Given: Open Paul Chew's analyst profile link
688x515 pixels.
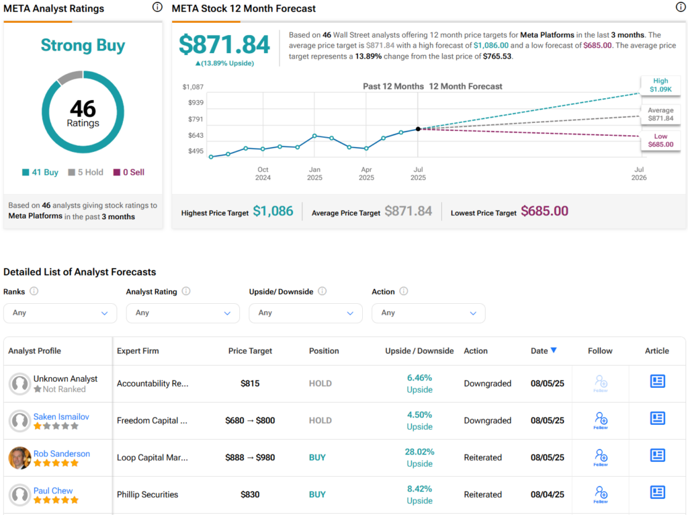Looking at the screenshot, I should tap(53, 490).
